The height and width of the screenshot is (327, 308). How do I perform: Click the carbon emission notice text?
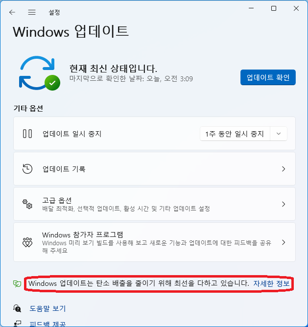(139, 283)
